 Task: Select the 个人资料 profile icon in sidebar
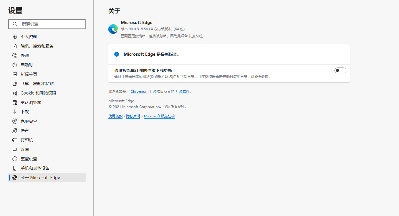(15, 36)
